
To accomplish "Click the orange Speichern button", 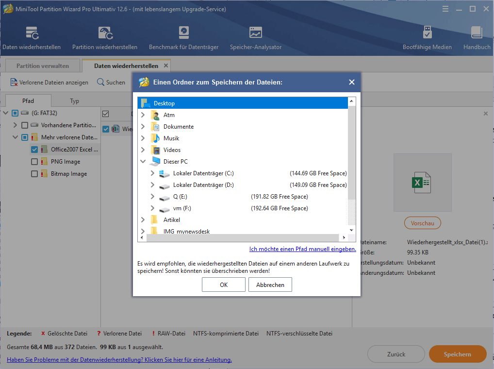I will click(458, 354).
